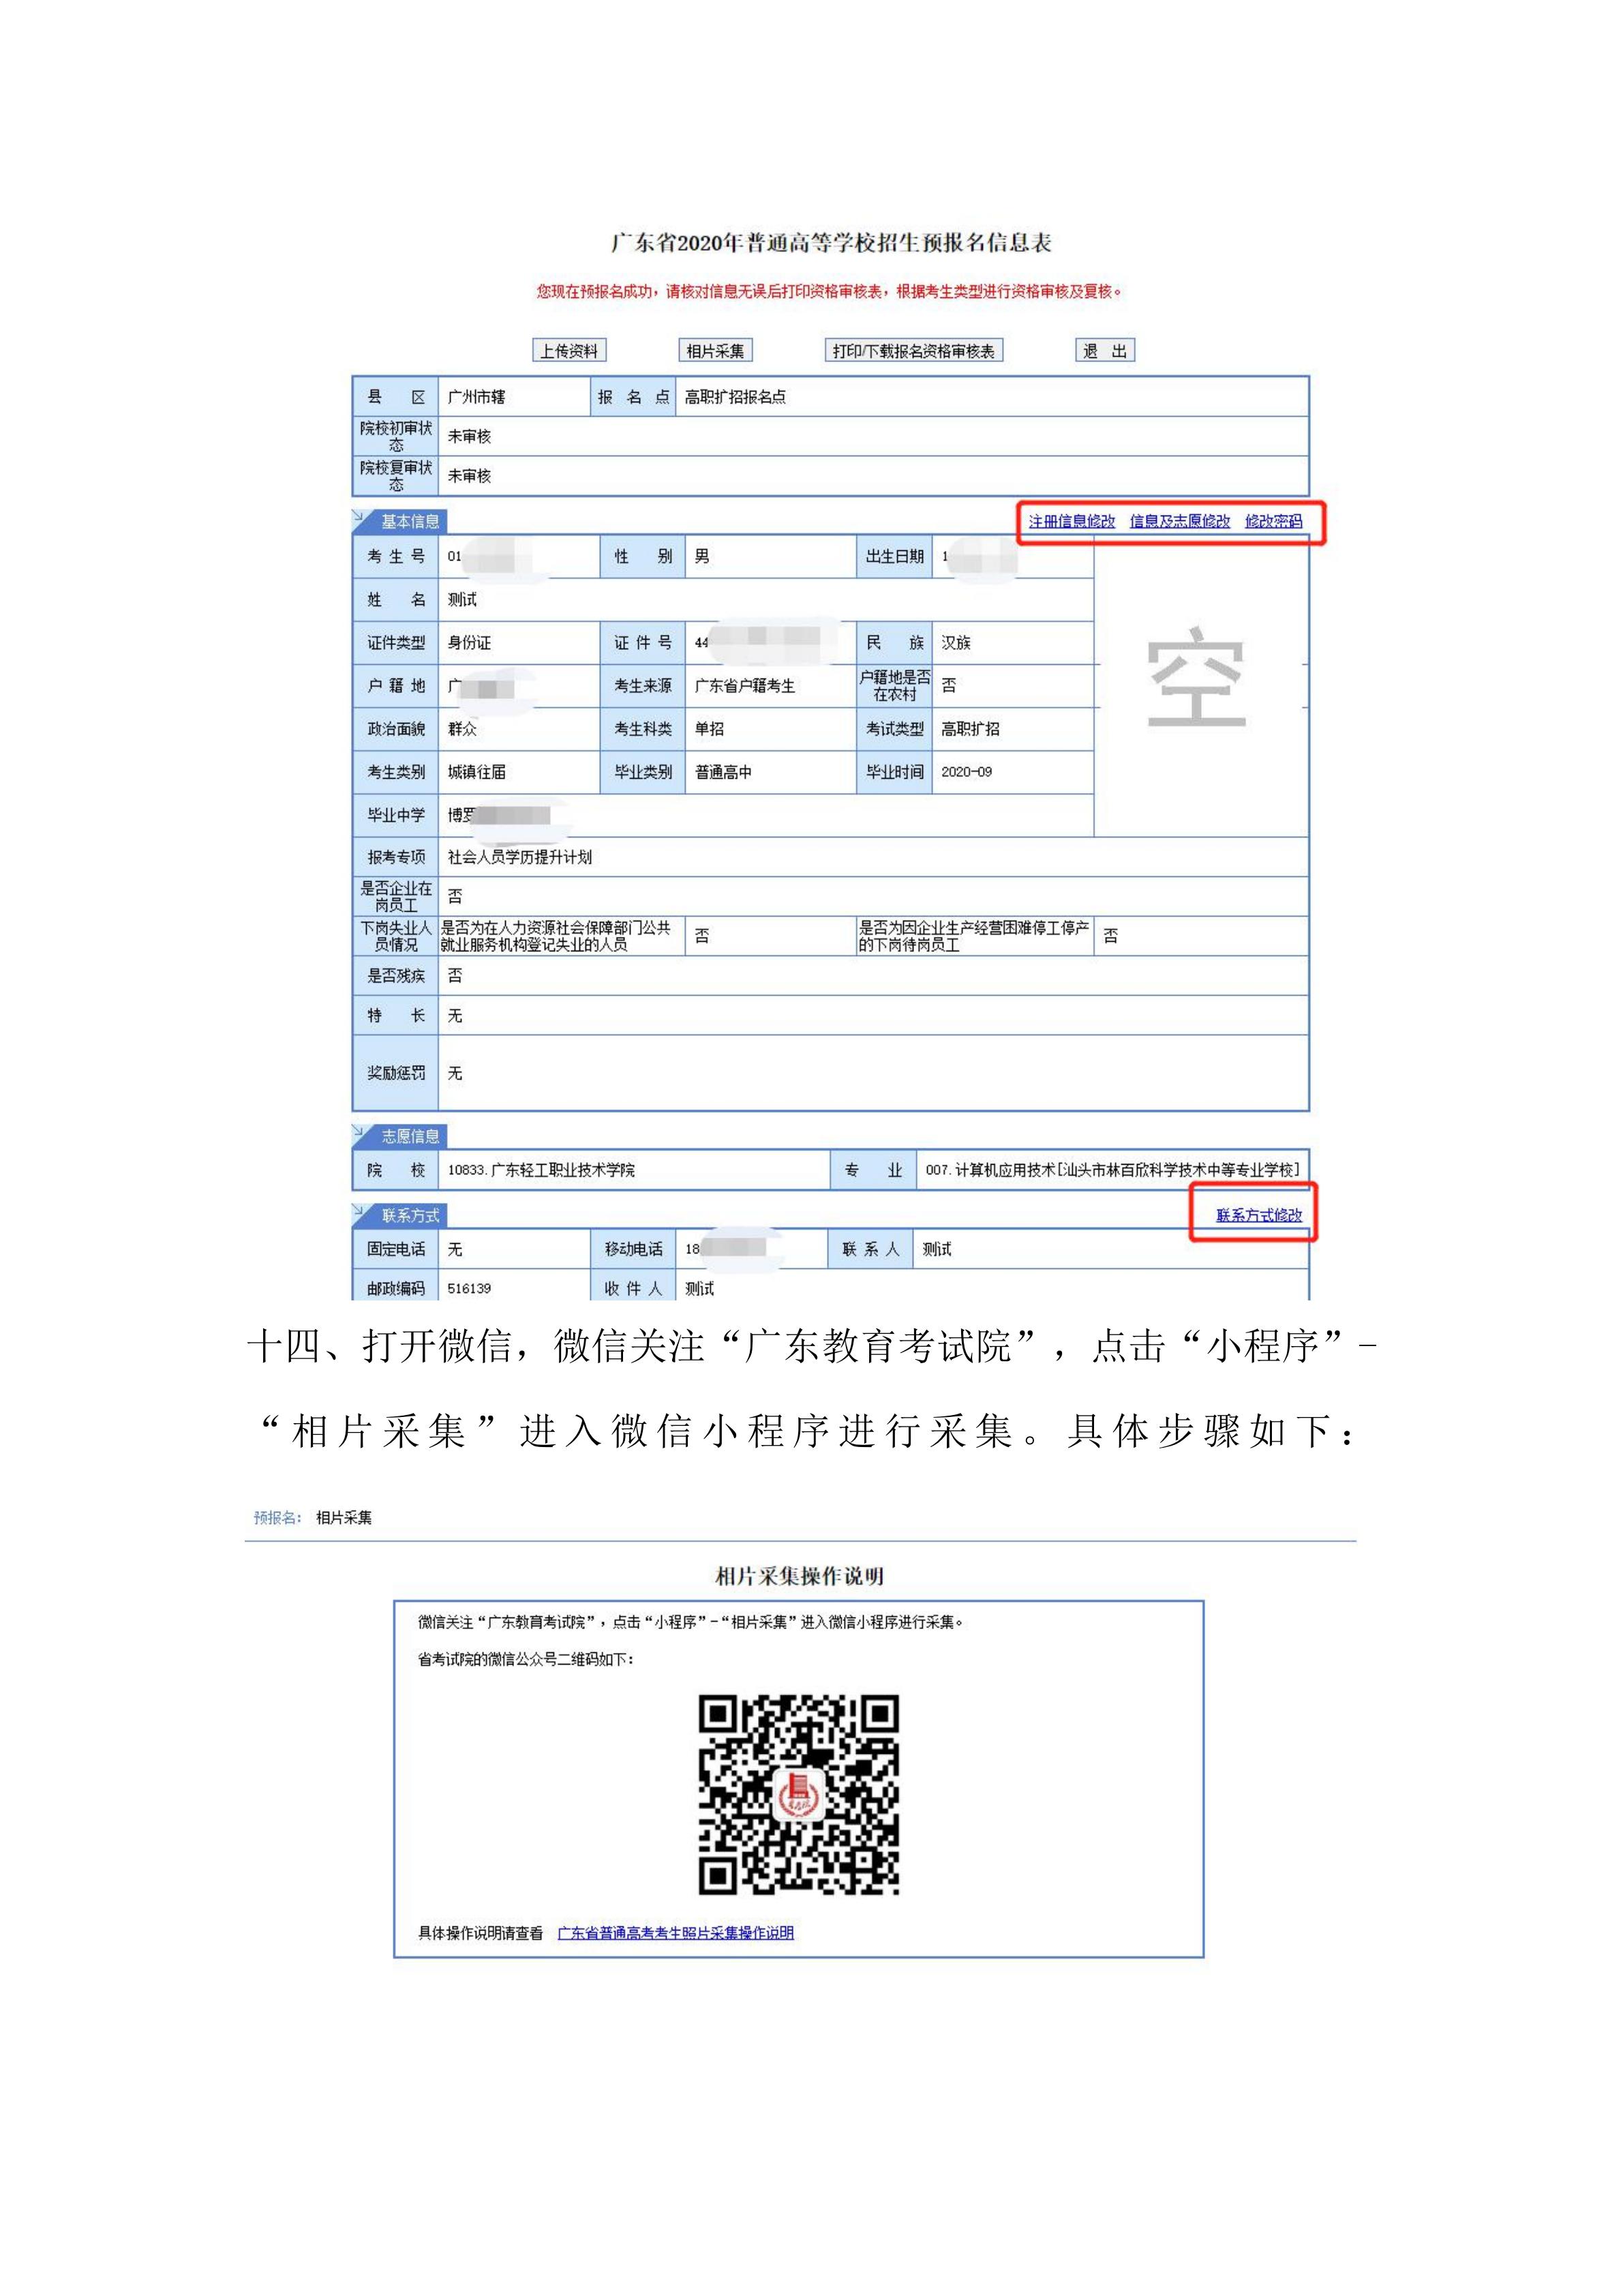Image resolution: width=1623 pixels, height=2296 pixels.
Task: Click 未审核 beside 院校复审状态
Action: click(x=469, y=476)
